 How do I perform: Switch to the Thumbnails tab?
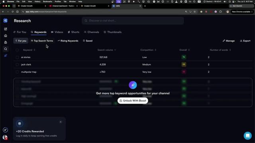112,32
